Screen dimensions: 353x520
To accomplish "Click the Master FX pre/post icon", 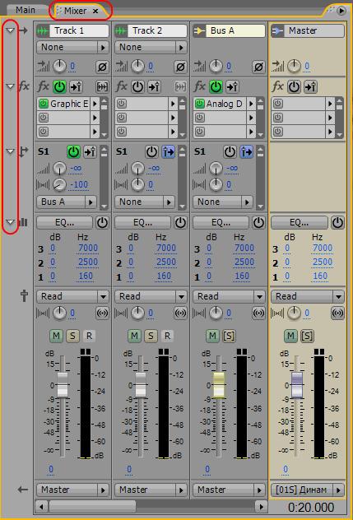I will [x=312, y=87].
